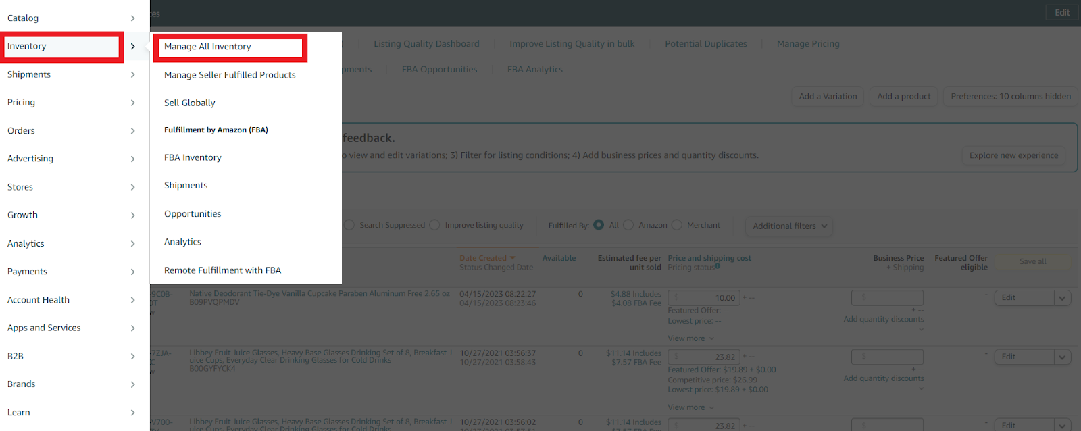Edit price field showing 10.00
Viewport: 1081px width, 431px height.
point(704,298)
